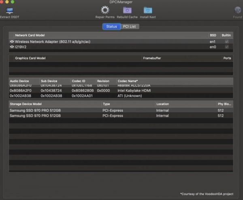Toggle Builtin checkbox for en0 adapter
The height and width of the screenshot is (200, 243).
point(226,47)
